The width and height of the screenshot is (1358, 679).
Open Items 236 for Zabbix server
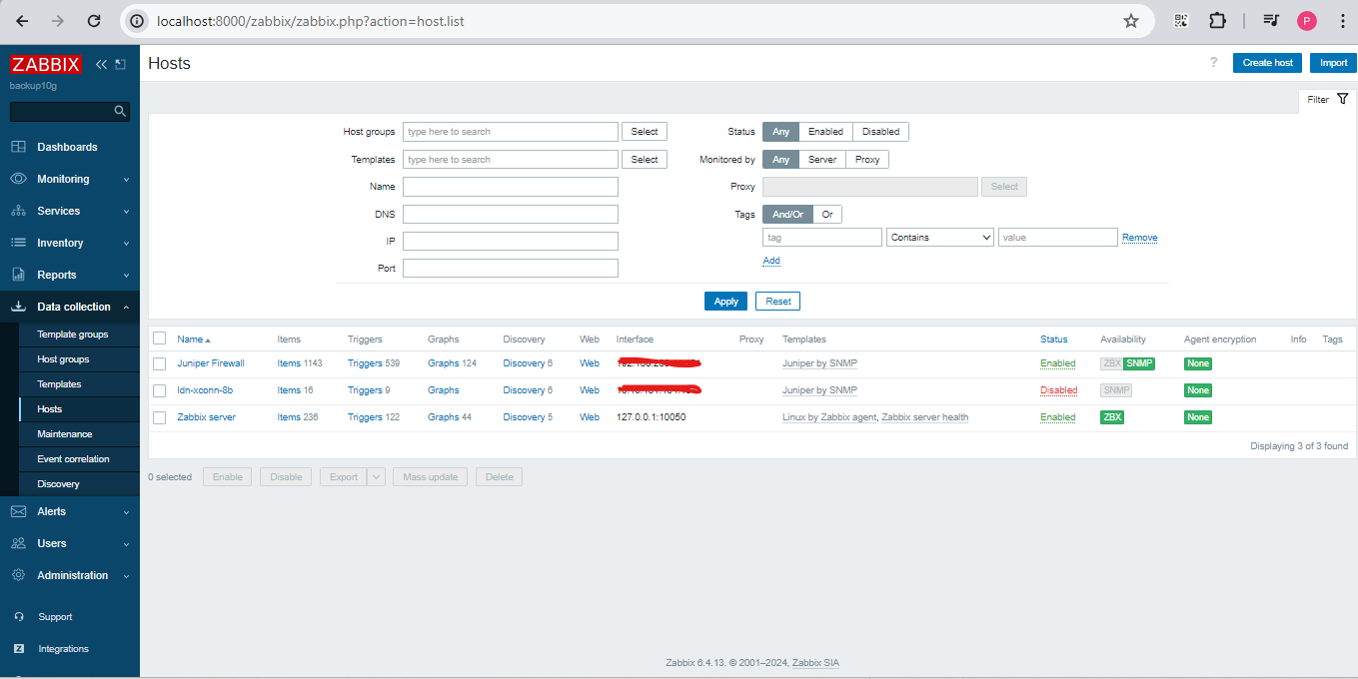[297, 417]
